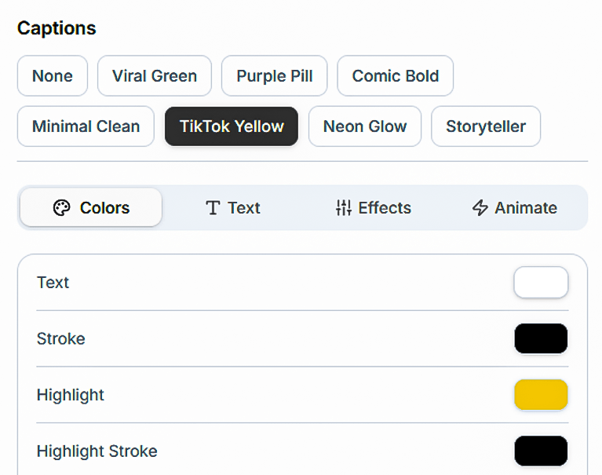Apply the Minimal Clean caption preset
The image size is (602, 475).
click(86, 126)
